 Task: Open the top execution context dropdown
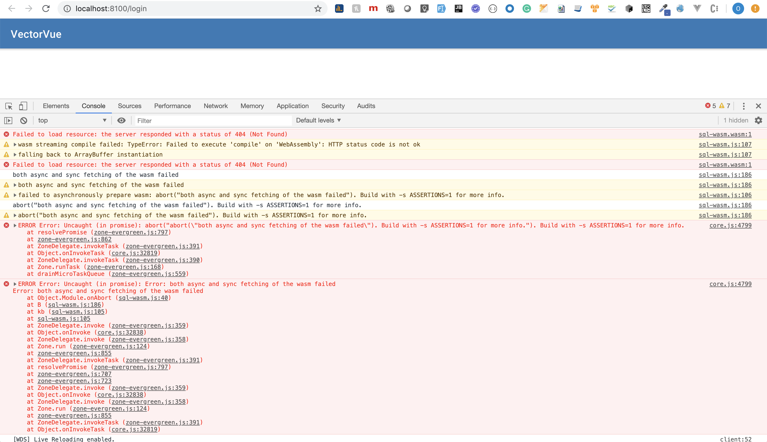point(72,121)
